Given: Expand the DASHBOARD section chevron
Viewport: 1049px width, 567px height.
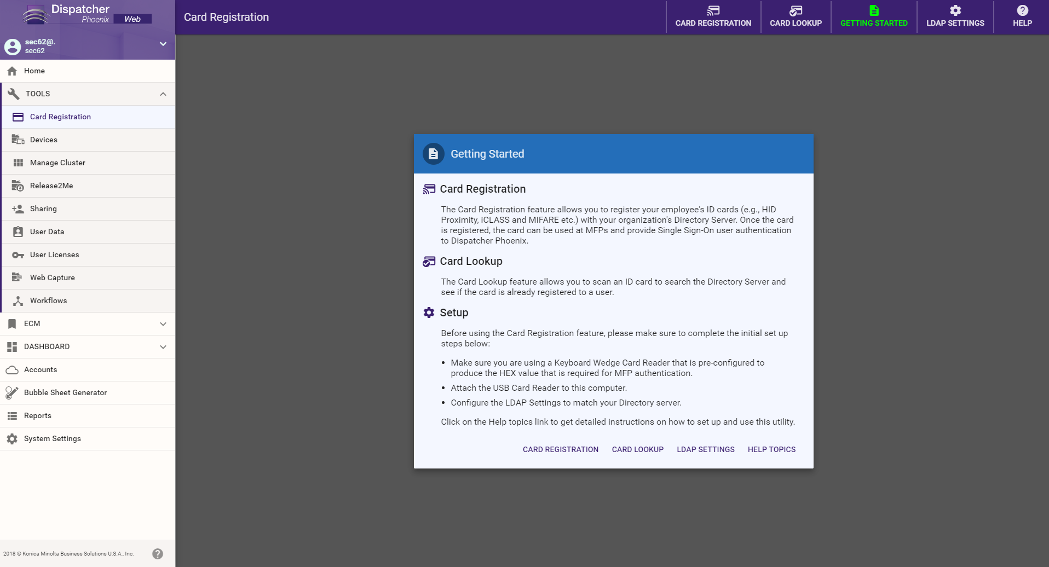Looking at the screenshot, I should pos(163,347).
